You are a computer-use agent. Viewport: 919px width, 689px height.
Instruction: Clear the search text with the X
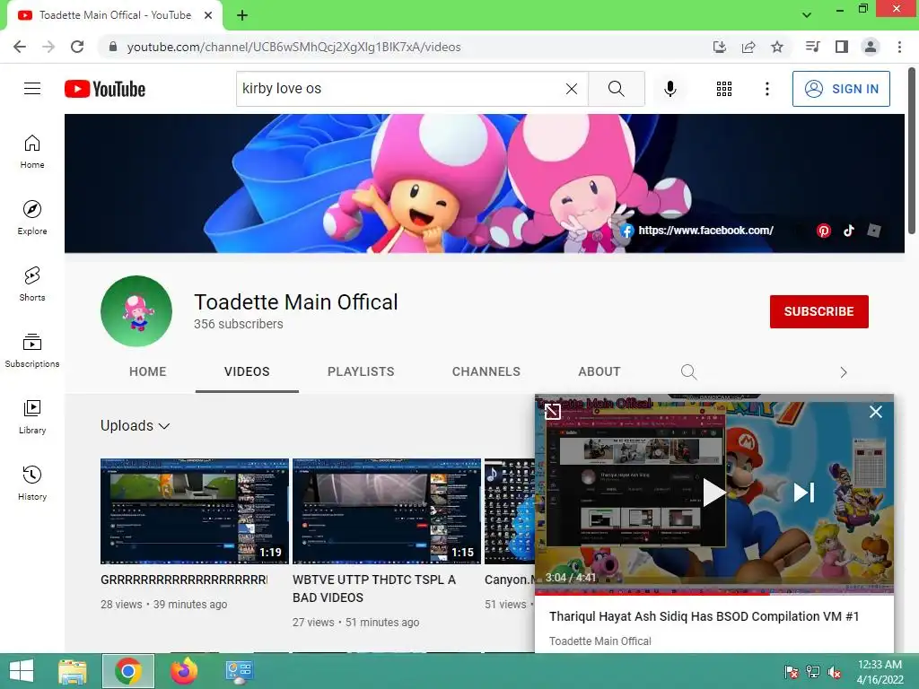(572, 89)
